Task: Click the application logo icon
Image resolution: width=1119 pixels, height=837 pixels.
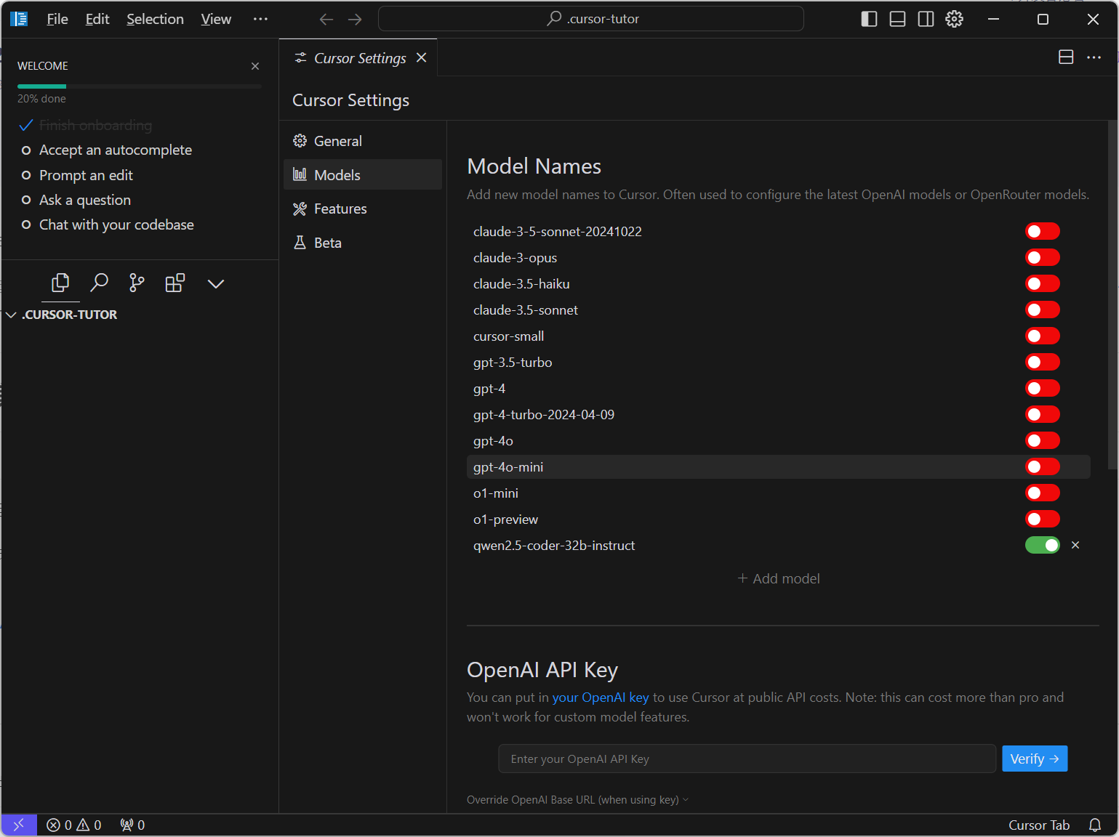Action: (x=19, y=19)
